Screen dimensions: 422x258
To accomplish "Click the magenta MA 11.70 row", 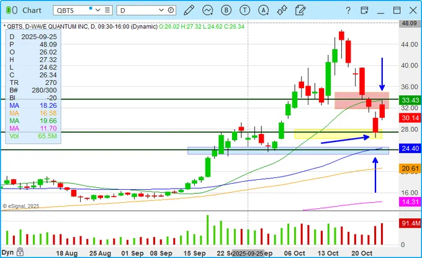I will coord(33,128).
